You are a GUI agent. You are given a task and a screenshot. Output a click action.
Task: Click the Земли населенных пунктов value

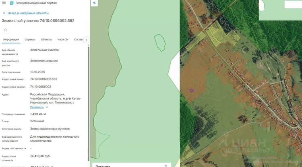[50, 129]
